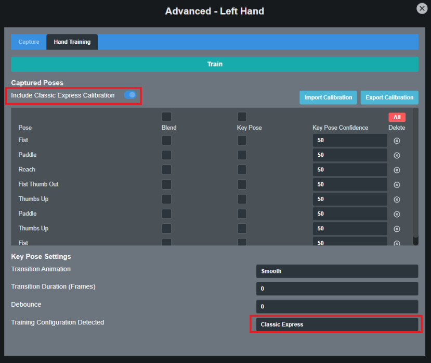431x363 pixels.
Task: Click the Reach pose name
Action: 27,169
